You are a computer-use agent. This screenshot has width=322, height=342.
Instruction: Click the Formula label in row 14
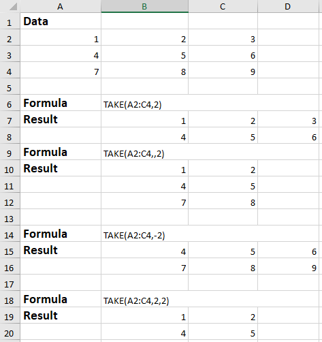tap(46, 234)
